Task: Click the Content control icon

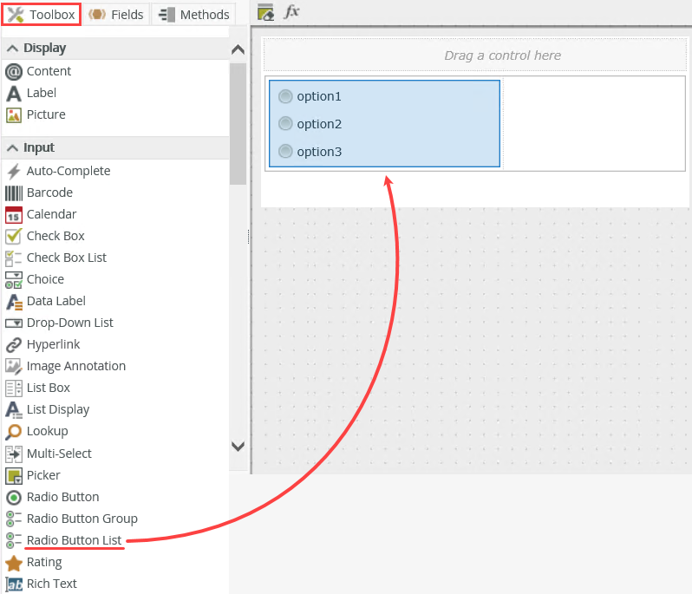Action: [14, 71]
